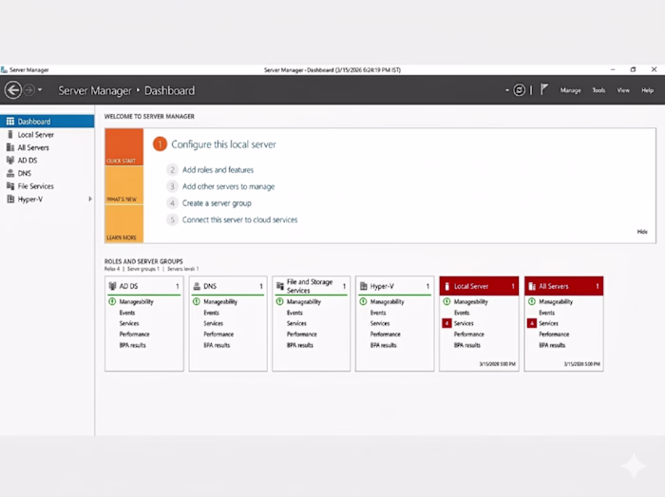Screen dimensions: 665x497
Task: Open the View menu
Action: 623,90
